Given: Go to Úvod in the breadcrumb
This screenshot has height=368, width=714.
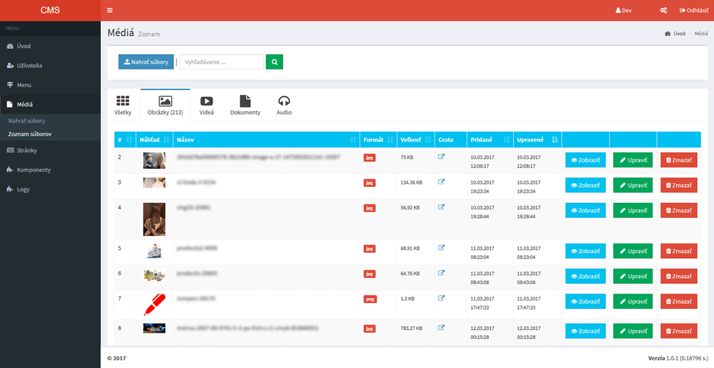Looking at the screenshot, I should click(x=679, y=33).
